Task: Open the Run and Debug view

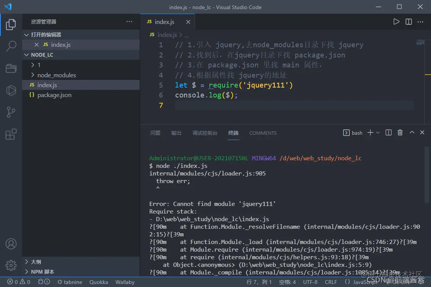Action: click(x=11, y=90)
